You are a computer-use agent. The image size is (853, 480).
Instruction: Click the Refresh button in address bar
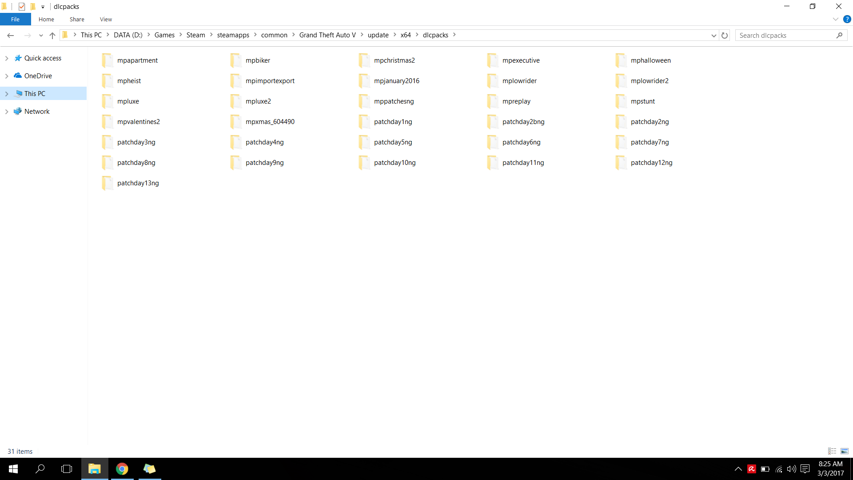(x=725, y=35)
